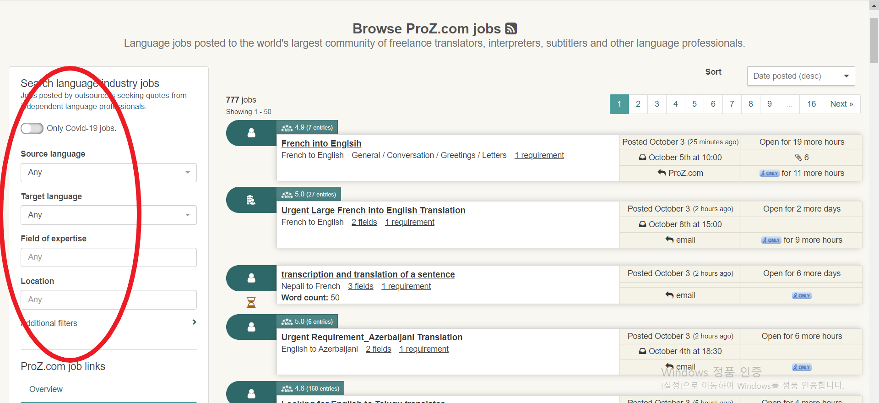Click the 'Open for 19 more hours' cell
This screenshot has height=403, width=879.
pyautogui.click(x=802, y=142)
